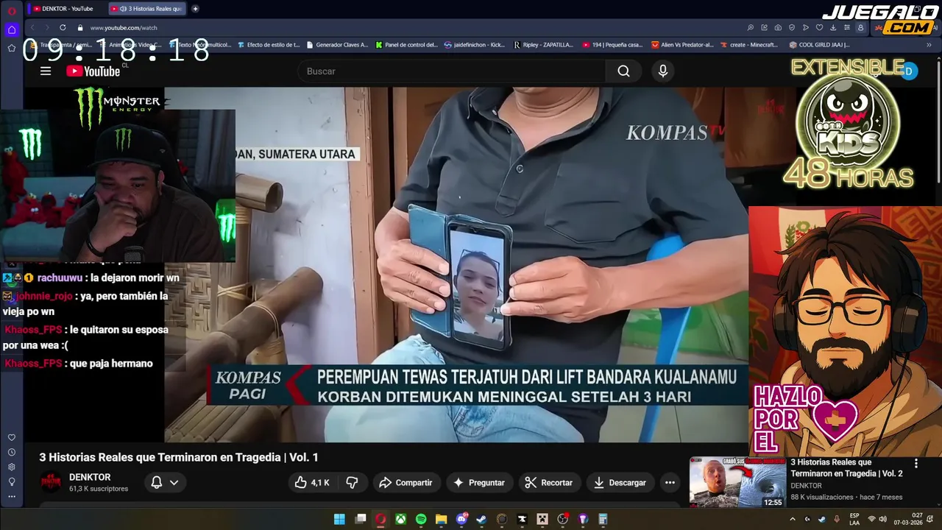Open the DENKTOR channel name link
942x530 pixels.
click(90, 477)
